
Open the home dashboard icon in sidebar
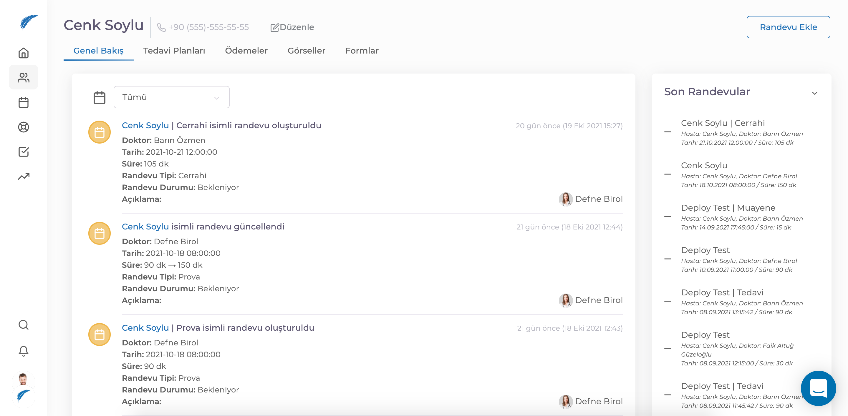pos(23,53)
